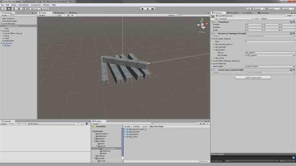Click the cloud services icon

(249, 9)
